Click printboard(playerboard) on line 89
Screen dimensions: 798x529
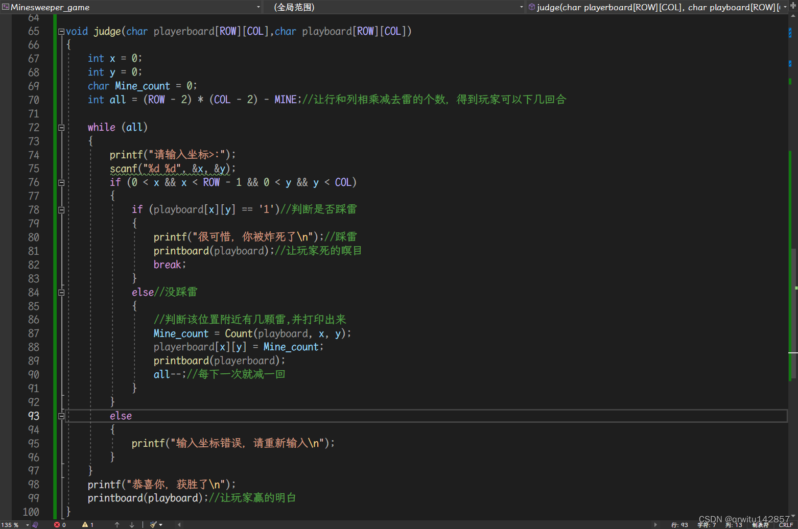(x=219, y=360)
